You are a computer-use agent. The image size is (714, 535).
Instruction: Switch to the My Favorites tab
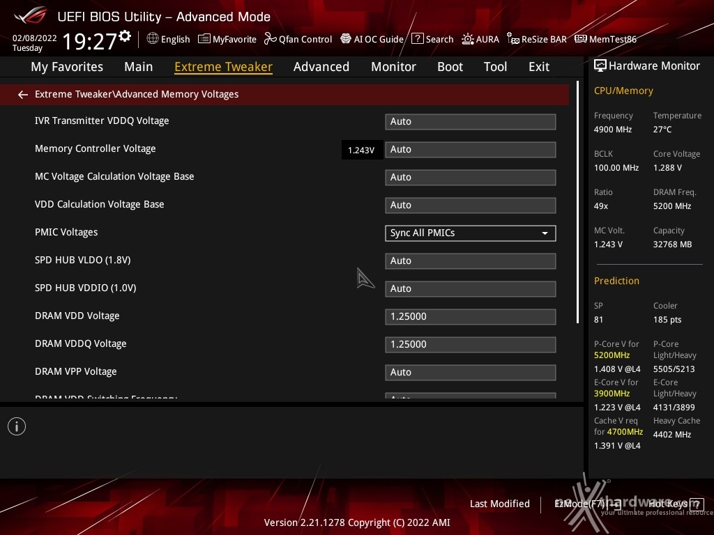(67, 67)
